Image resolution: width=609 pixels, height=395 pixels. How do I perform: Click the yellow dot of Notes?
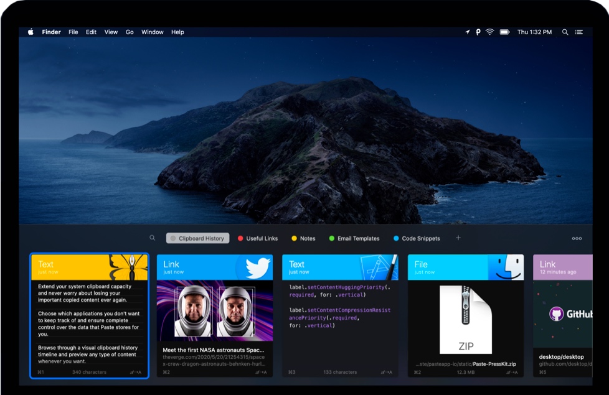(294, 238)
